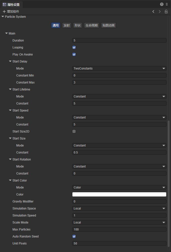Click the help question mark icon
Image resolution: width=171 pixels, height=252 pixels.
(162, 4)
